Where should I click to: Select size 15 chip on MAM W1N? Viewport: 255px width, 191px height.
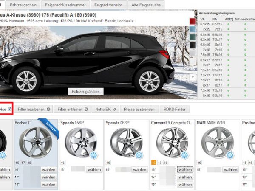[199, 163]
